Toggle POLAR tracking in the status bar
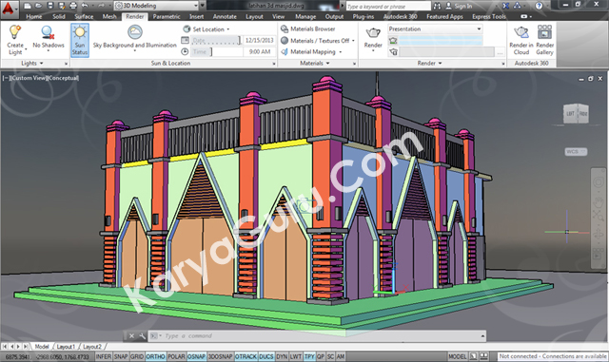Image resolution: width=609 pixels, height=362 pixels. (x=176, y=356)
